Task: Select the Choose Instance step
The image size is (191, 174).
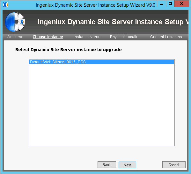Action: click(x=48, y=37)
